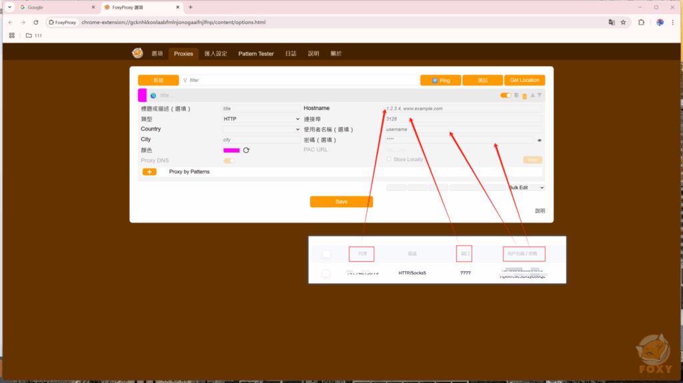This screenshot has width=683, height=383.
Task: Check the Store Locally checkbox
Action: point(389,159)
